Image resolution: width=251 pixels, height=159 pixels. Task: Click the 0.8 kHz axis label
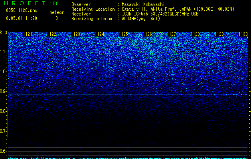click(x=3, y=111)
